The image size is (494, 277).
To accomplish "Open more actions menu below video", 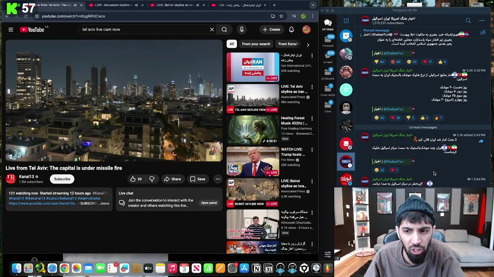I will coord(218,179).
